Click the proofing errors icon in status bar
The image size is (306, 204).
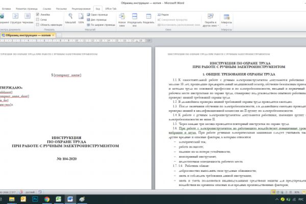coord(21,192)
